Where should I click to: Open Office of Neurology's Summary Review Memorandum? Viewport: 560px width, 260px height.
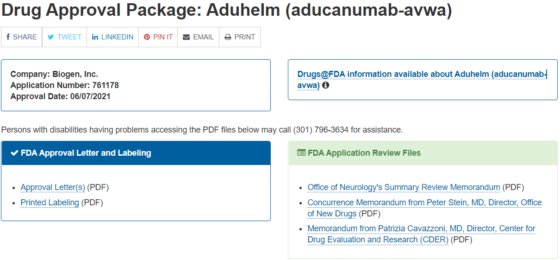point(404,187)
